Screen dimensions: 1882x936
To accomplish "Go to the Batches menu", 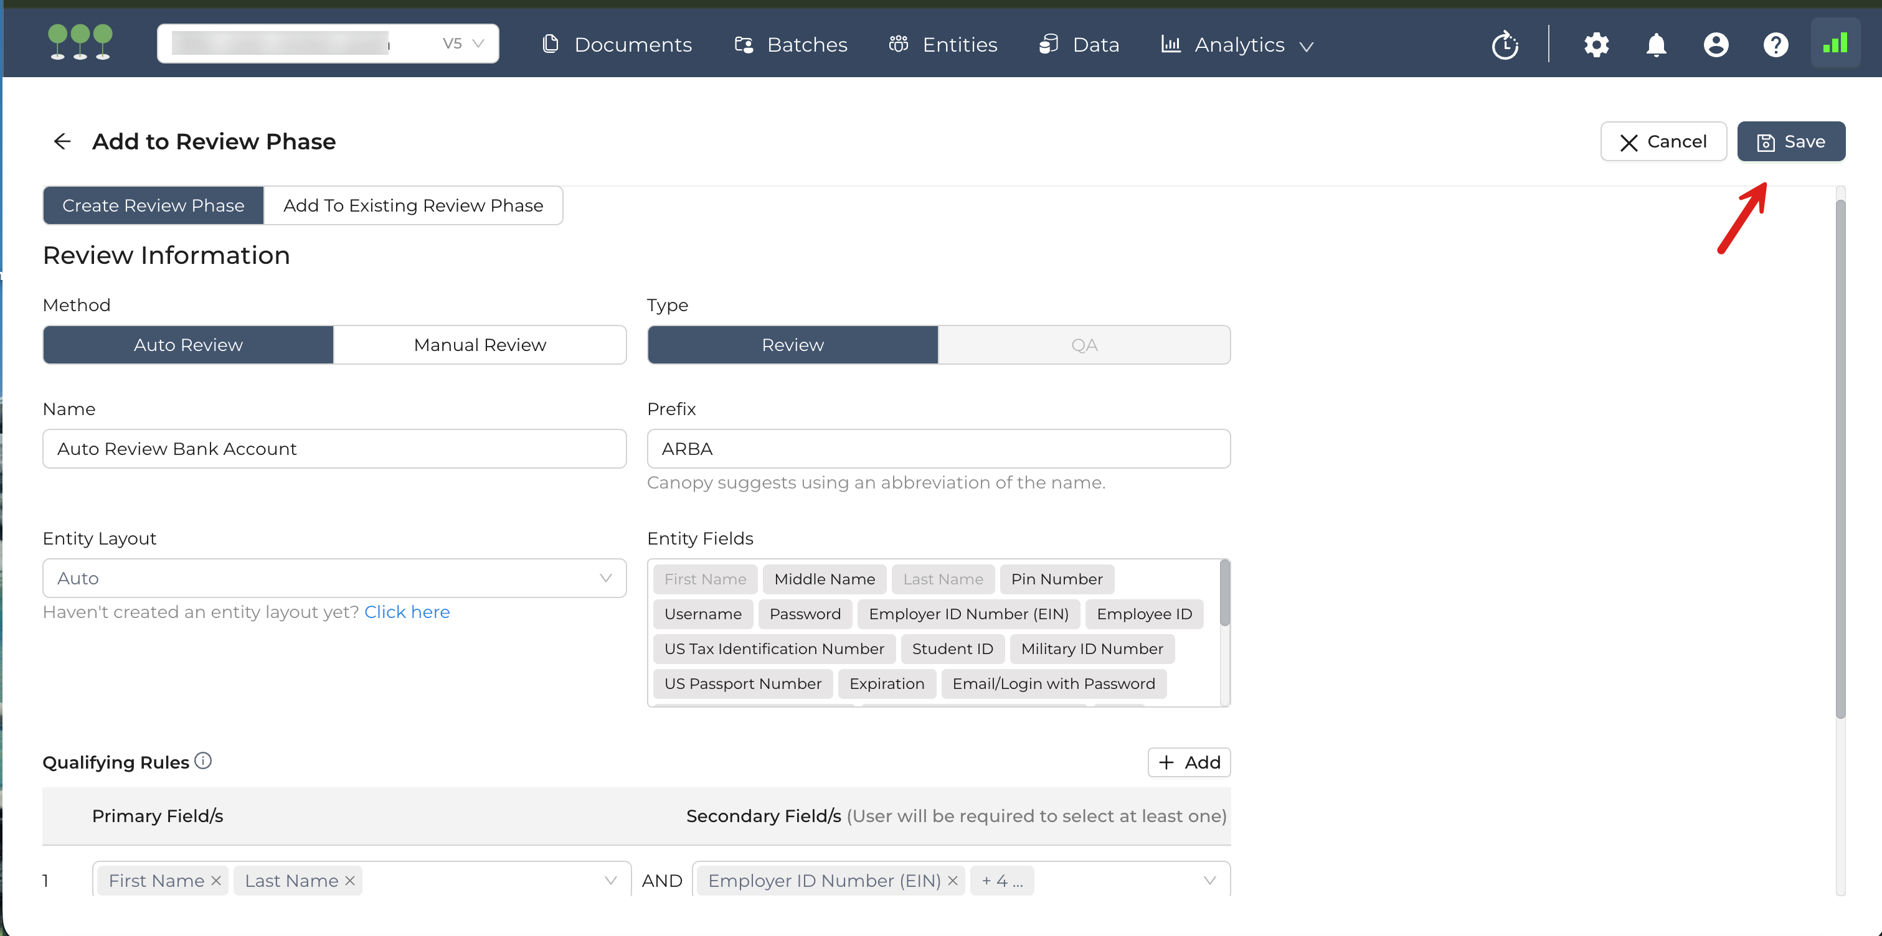I will 790,45.
